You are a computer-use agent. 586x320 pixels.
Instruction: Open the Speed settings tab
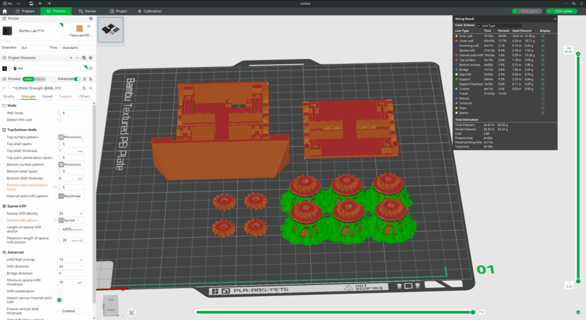pyautogui.click(x=47, y=97)
